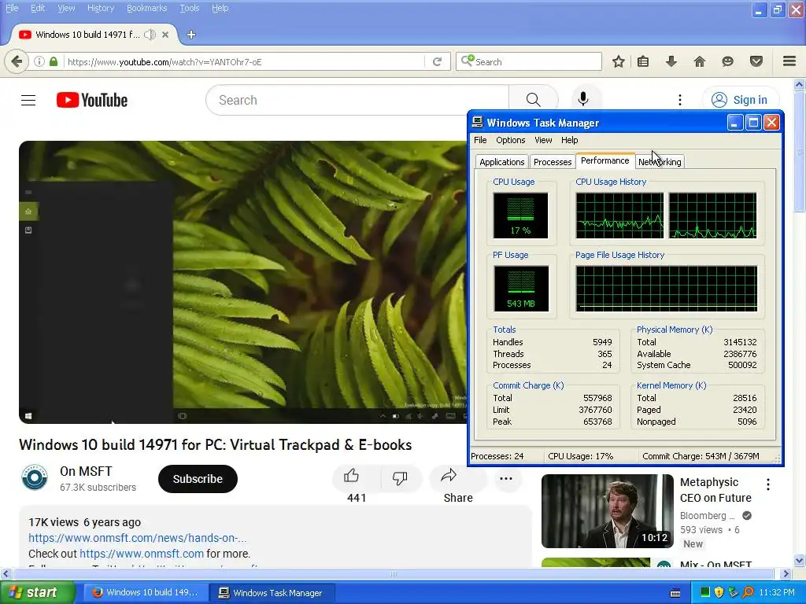Image resolution: width=806 pixels, height=604 pixels.
Task: Go to YouTube home via logo
Action: (92, 100)
